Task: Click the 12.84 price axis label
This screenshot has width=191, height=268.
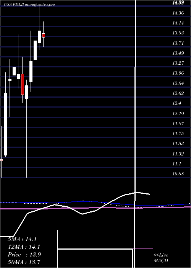Action: click(x=178, y=83)
